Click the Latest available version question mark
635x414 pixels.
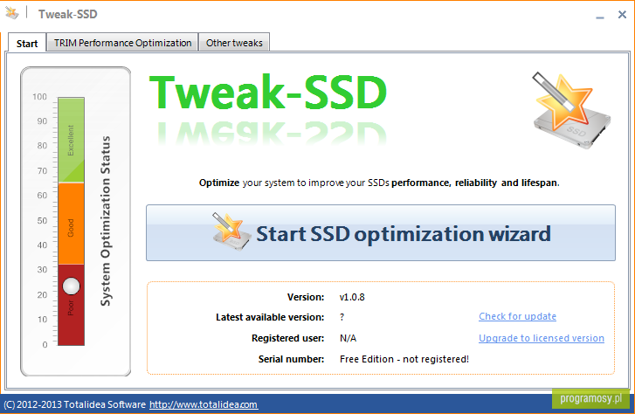pos(342,317)
